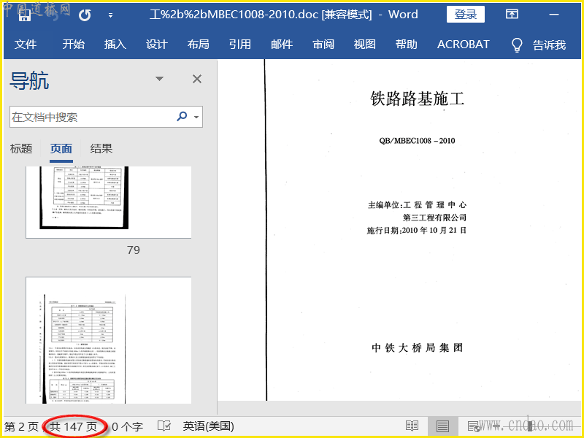Switch to the 引用 ribbon tab
Viewport: 584px width, 438px height.
pyautogui.click(x=240, y=45)
